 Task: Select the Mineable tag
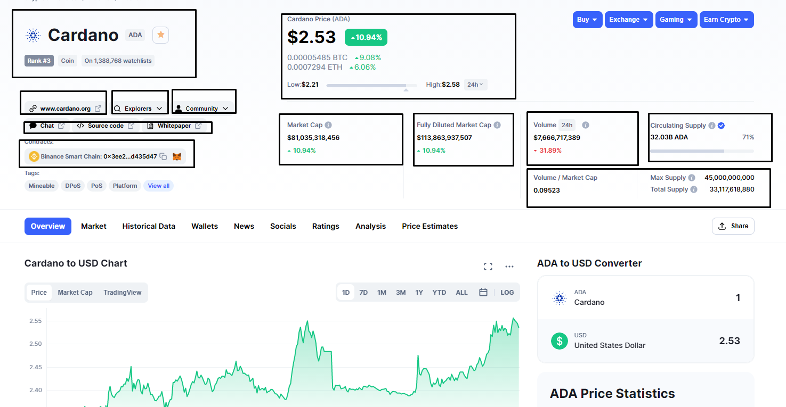(x=42, y=186)
